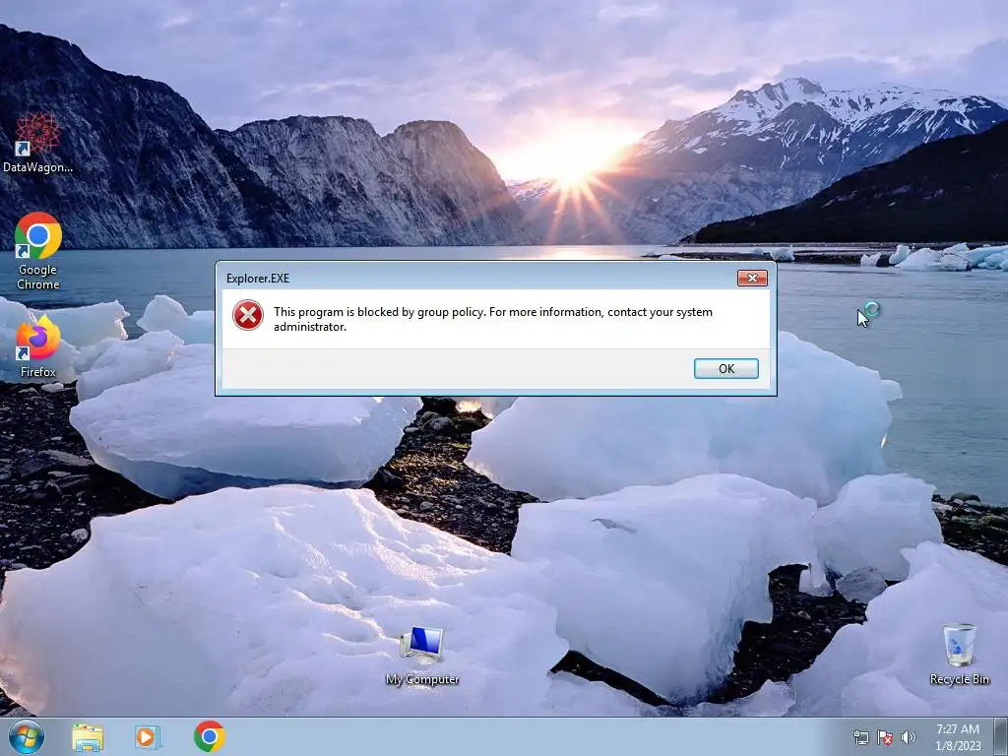Click the Show desktop strip
1008x756 pixels.
coord(1001,737)
